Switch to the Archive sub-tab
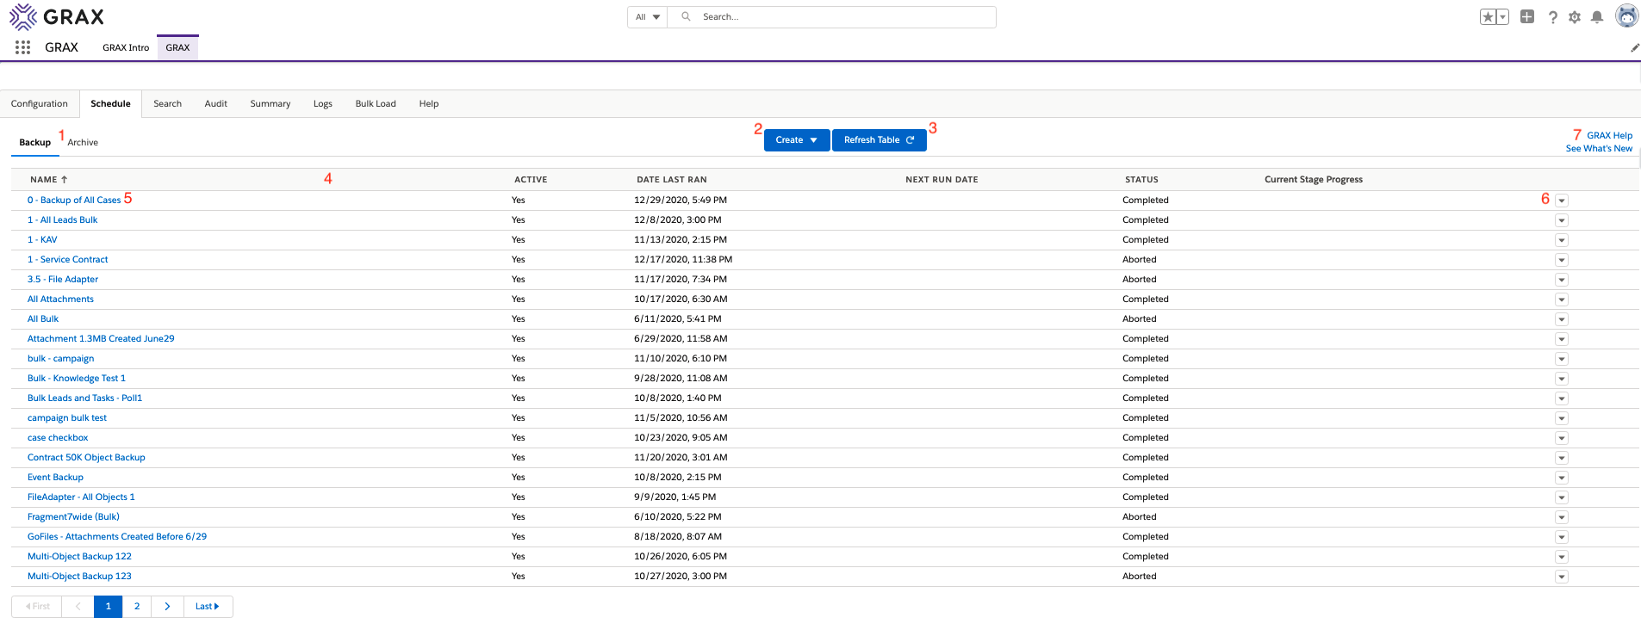1641x636 pixels. pyautogui.click(x=83, y=143)
